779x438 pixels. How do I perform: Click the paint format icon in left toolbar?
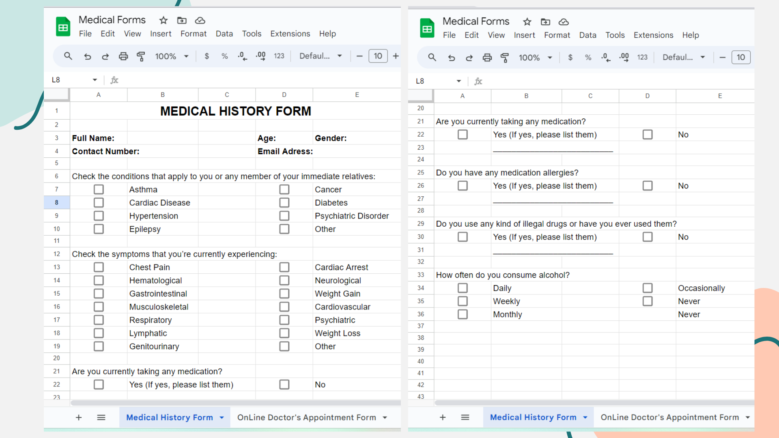[x=141, y=56]
